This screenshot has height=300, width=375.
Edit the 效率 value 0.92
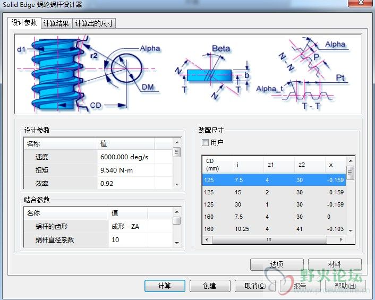[126, 183]
